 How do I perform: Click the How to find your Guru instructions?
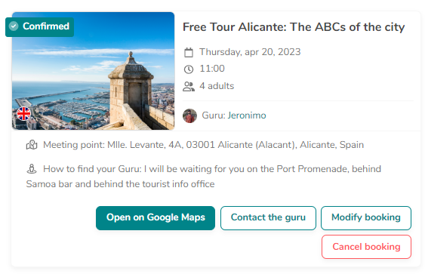(x=204, y=177)
